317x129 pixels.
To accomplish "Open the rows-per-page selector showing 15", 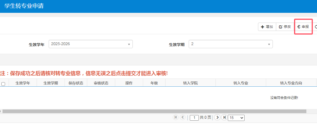I will [x=236, y=118].
